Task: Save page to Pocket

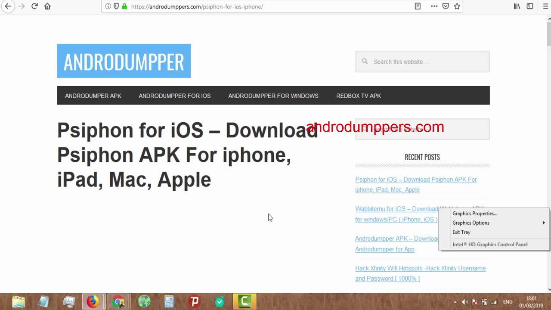Action: pos(446,6)
